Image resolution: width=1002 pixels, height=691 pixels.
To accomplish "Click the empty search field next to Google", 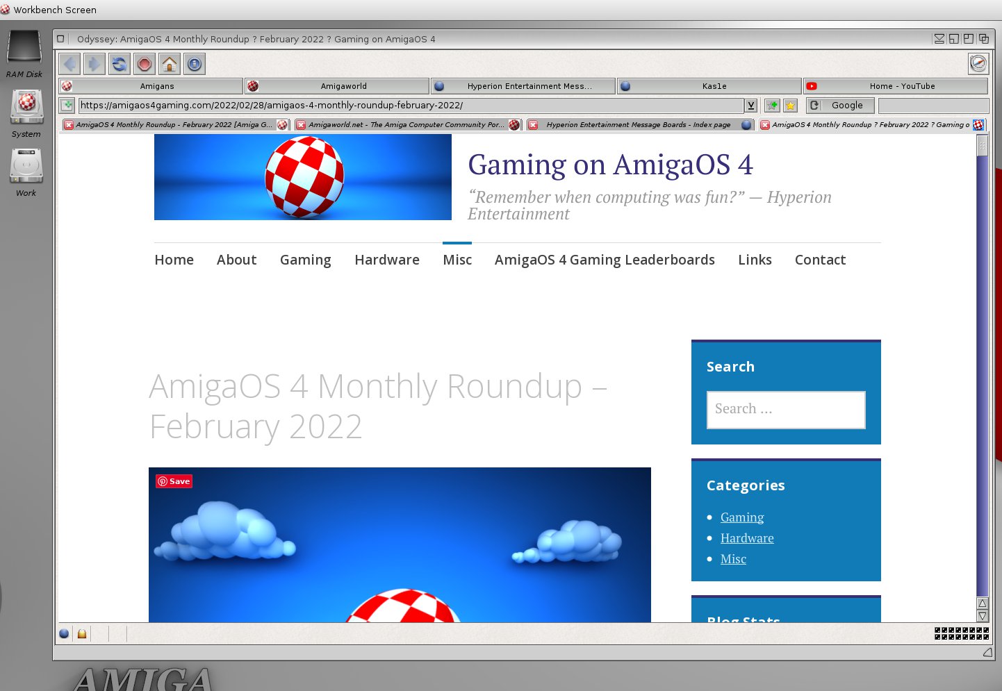I will (933, 106).
